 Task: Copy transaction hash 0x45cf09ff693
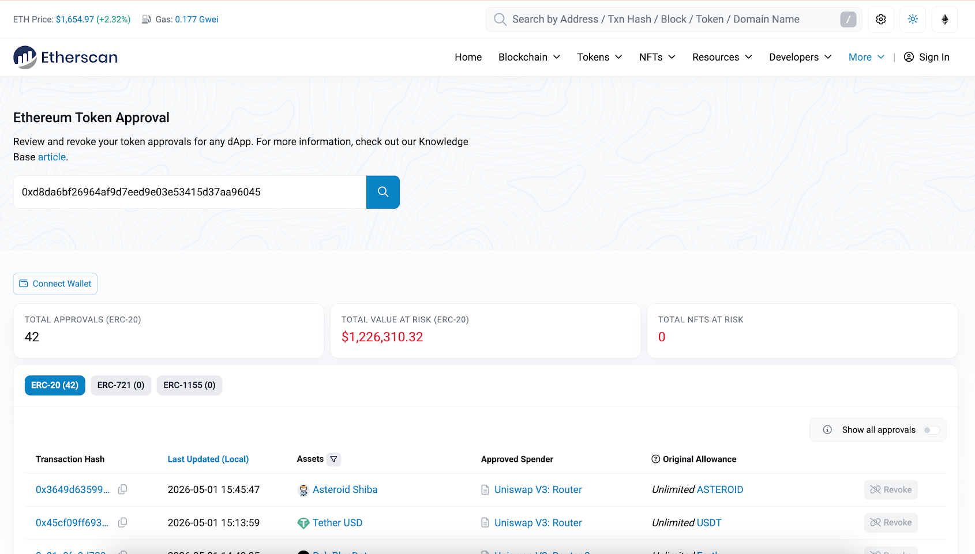point(123,523)
